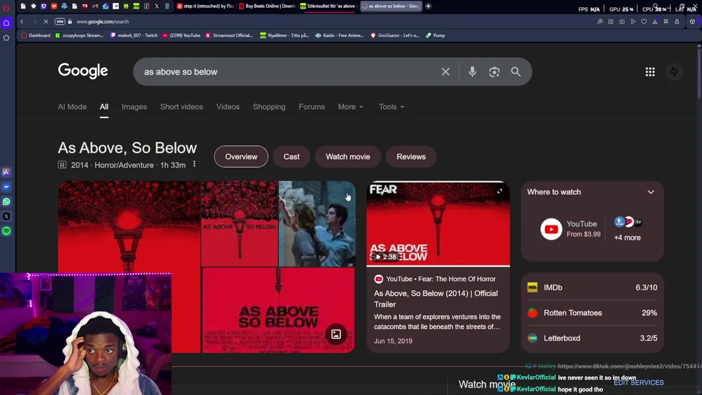702x395 pixels.
Task: Switch to AI Mode tab
Action: [x=72, y=107]
